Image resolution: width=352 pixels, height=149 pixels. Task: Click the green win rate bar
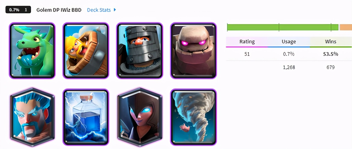click(x=282, y=27)
